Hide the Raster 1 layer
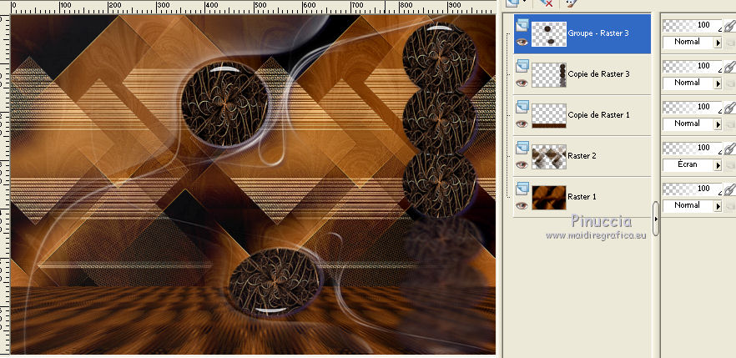736x358 pixels. coord(522,205)
